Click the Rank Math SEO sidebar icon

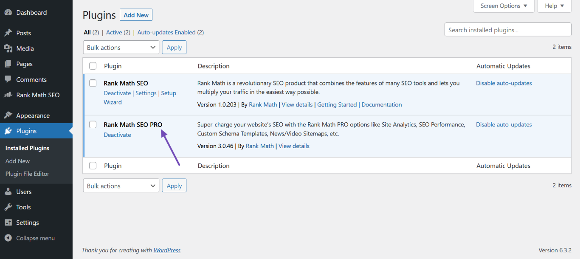[x=8, y=95]
